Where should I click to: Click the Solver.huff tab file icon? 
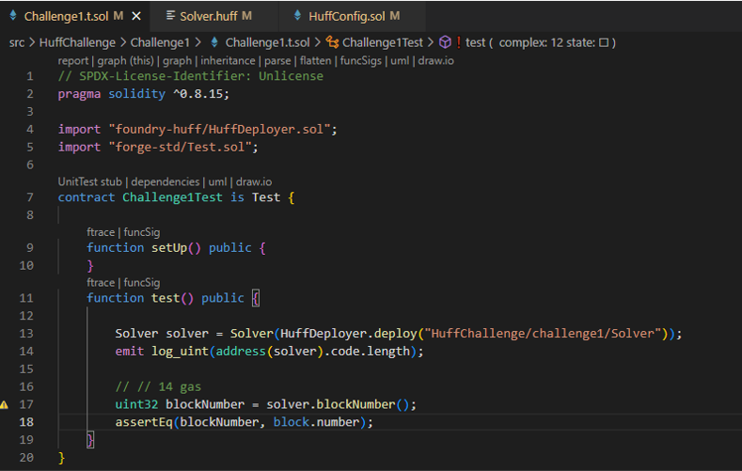click(169, 16)
